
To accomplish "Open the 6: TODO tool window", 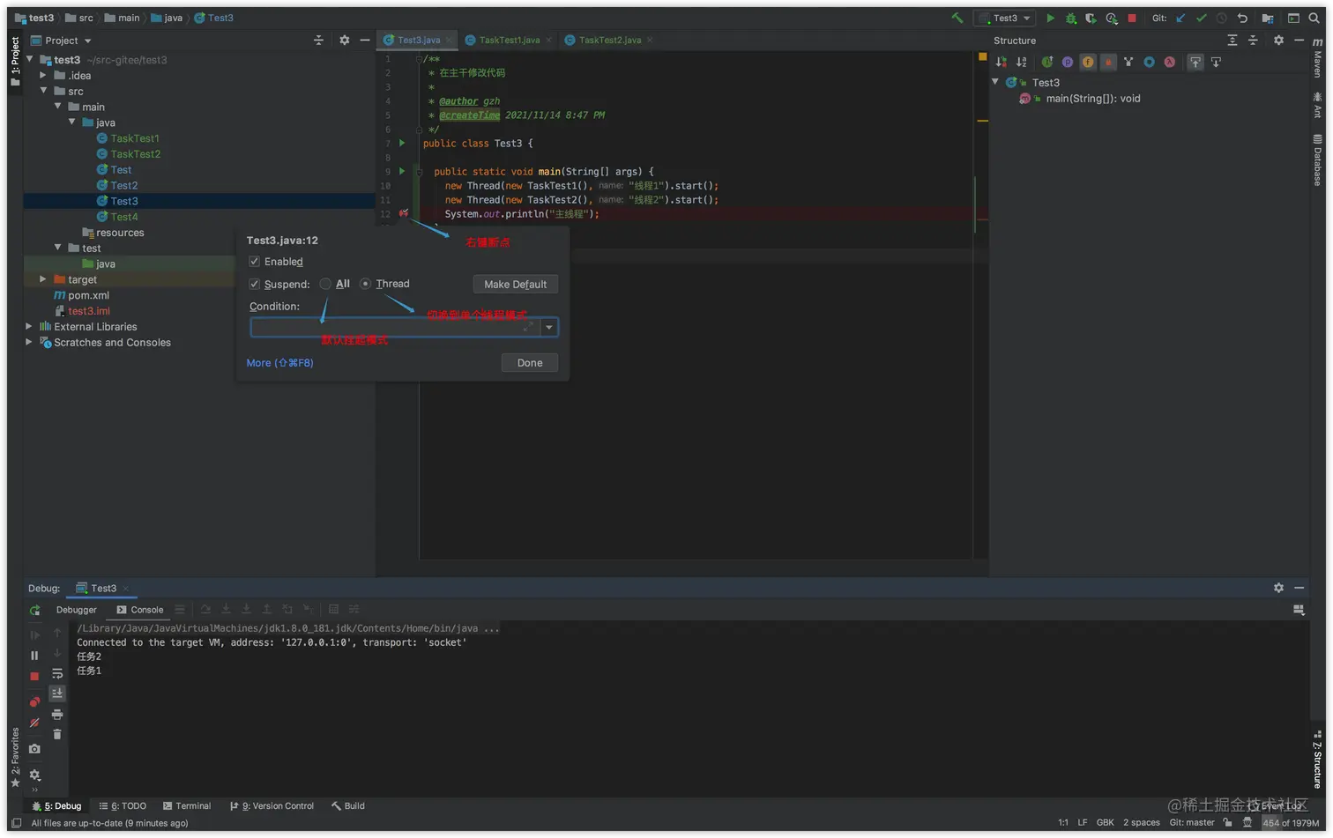I will click(123, 806).
